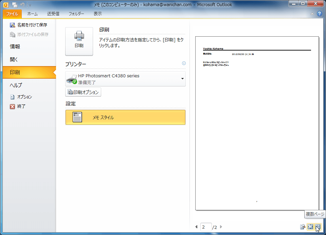The width and height of the screenshot is (326, 235).
Task: Click the memo style page icon
Action: [x=77, y=117]
